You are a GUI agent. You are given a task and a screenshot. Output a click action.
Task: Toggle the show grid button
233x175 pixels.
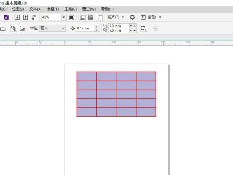[x=90, y=17]
